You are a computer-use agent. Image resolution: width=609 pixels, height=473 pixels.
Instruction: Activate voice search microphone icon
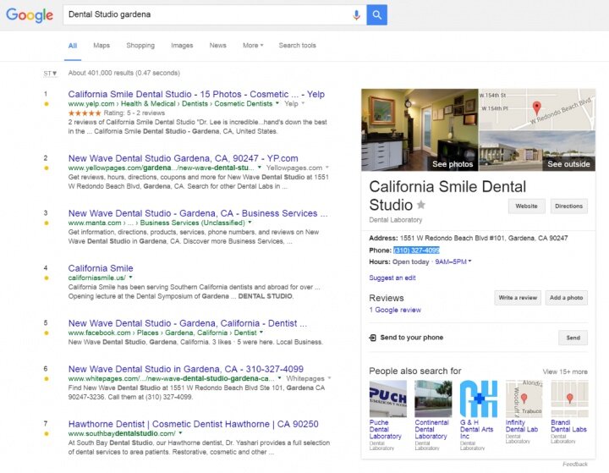tap(356, 14)
